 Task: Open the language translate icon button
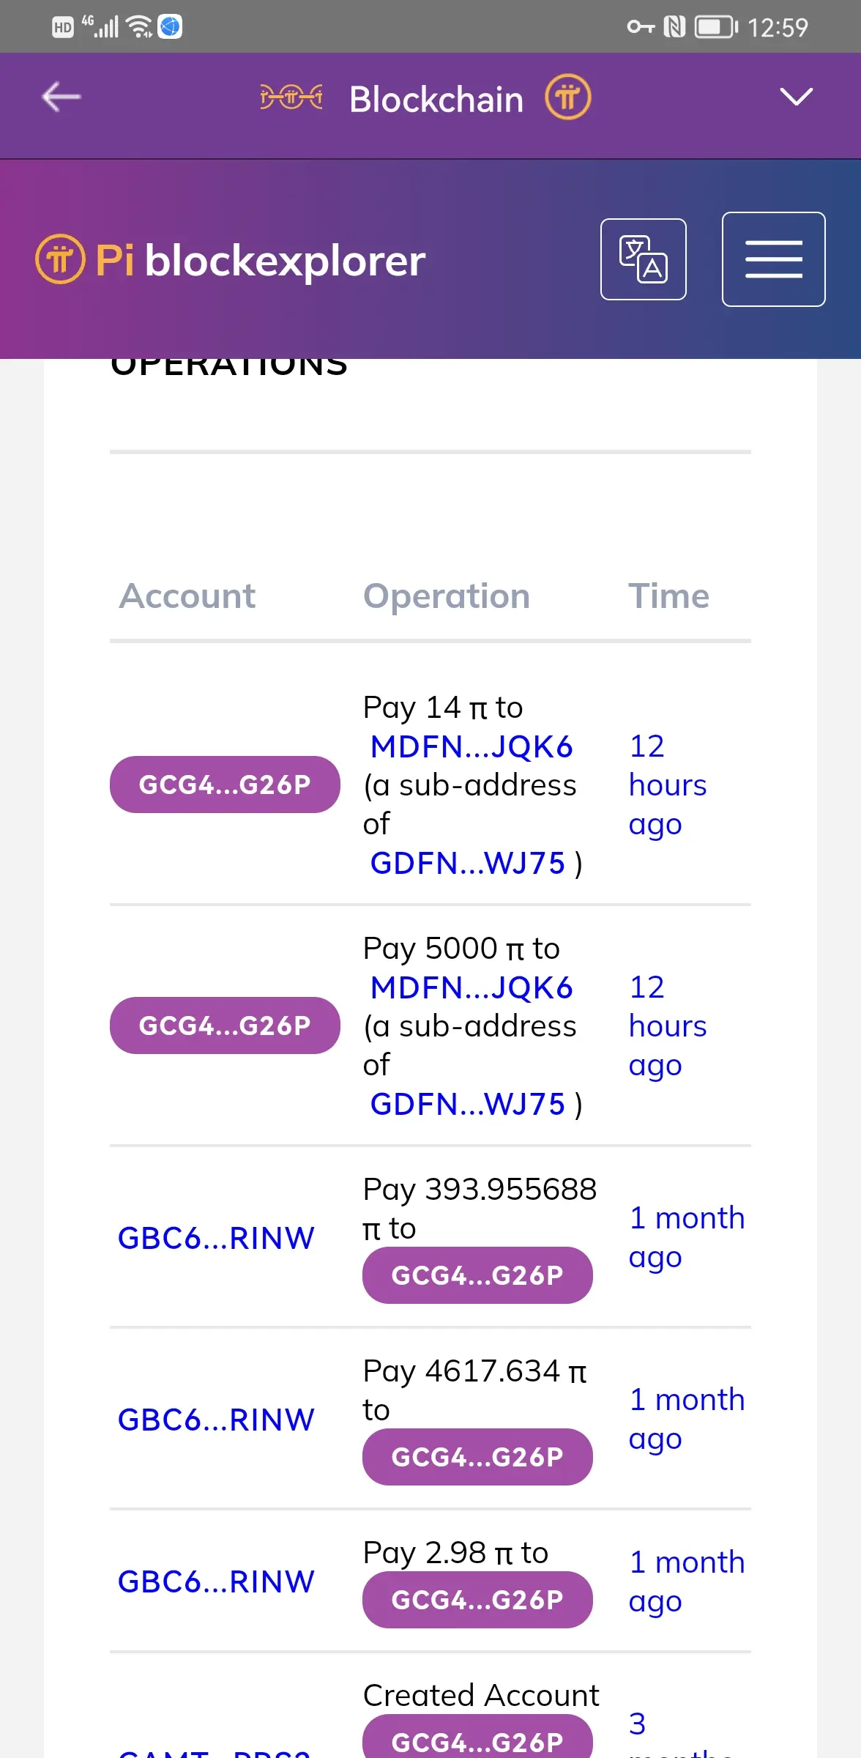click(x=643, y=259)
